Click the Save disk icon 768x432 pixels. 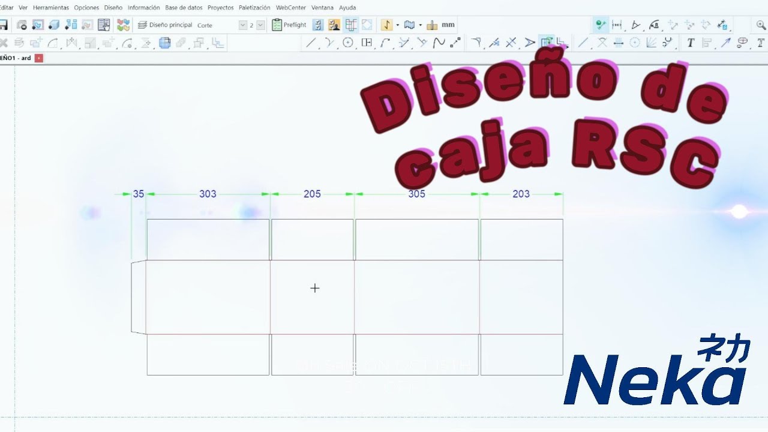point(3,25)
